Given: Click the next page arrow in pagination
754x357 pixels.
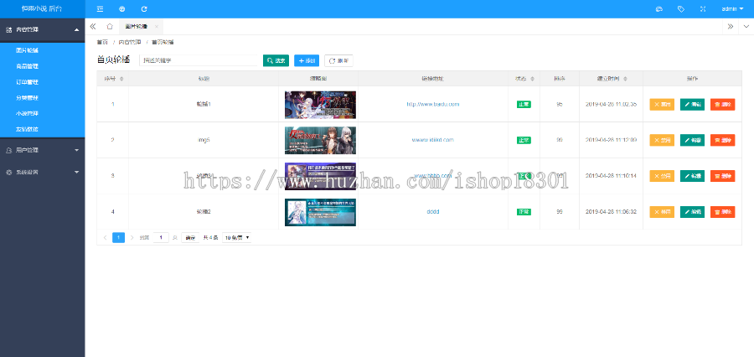Looking at the screenshot, I should coord(132,238).
